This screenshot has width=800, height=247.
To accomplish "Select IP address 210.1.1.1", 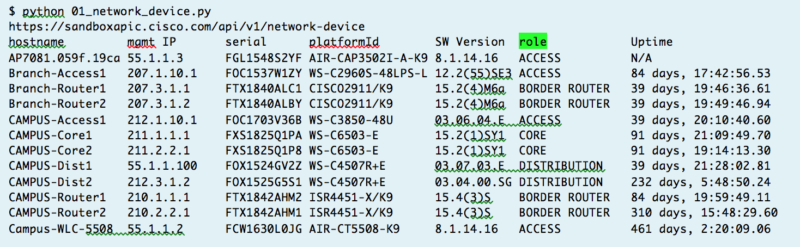I will pos(159,197).
